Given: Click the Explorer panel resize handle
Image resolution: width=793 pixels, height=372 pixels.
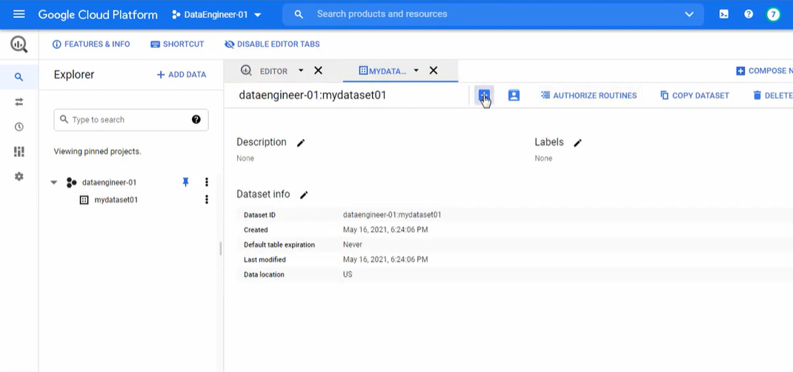Looking at the screenshot, I should tap(221, 248).
